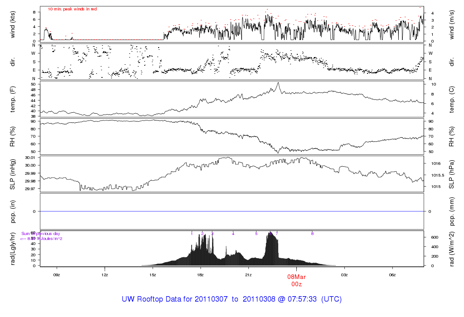The height and width of the screenshot is (317, 464).
Task: Click the temperature peak spike near 00z
Action: pyautogui.click(x=278, y=83)
